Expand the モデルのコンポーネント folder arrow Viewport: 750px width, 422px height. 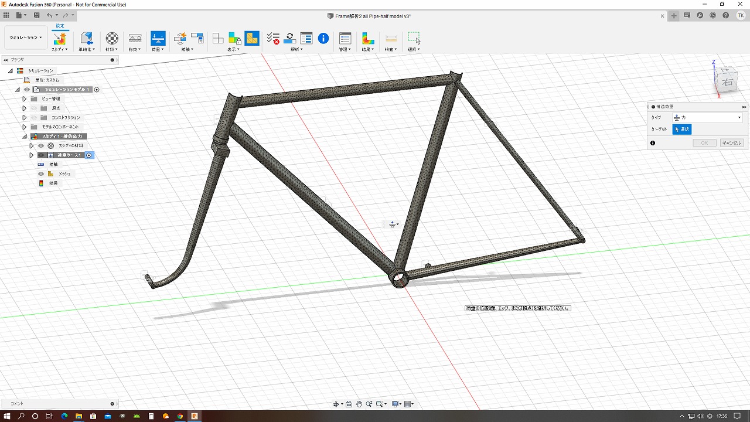[x=24, y=127]
